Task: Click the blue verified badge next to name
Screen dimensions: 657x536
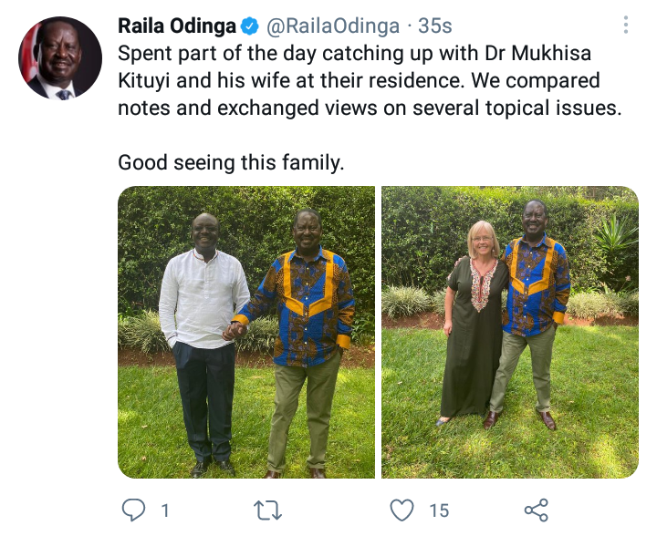Action: 250,26
